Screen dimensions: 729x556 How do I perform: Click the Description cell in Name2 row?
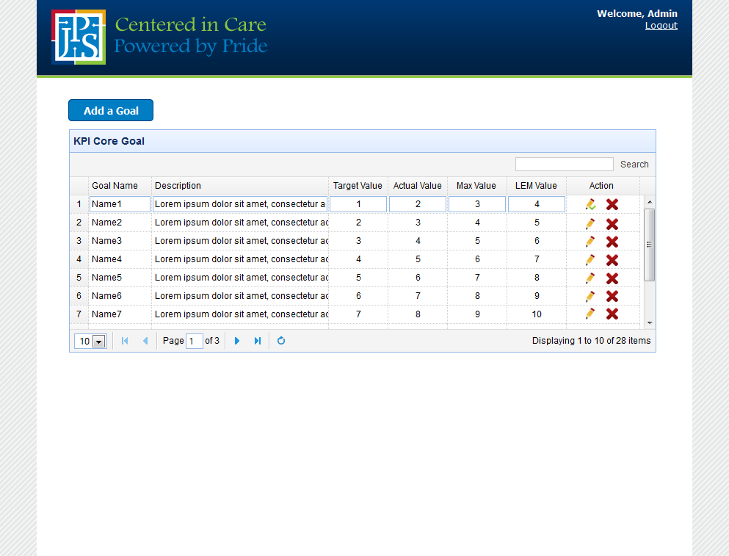coord(240,223)
